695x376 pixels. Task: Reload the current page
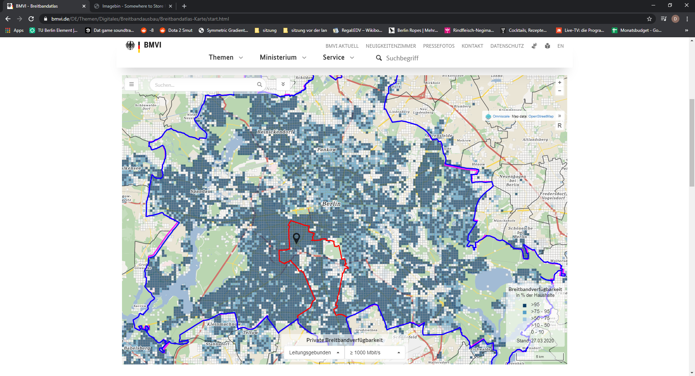tap(31, 19)
